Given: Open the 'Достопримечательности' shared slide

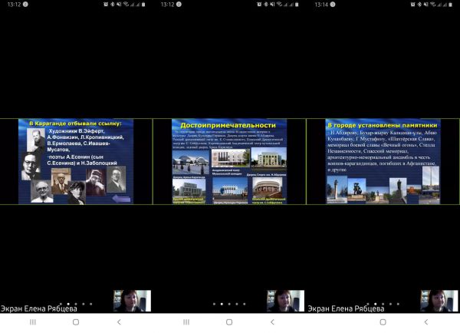Looking at the screenshot, I should click(x=229, y=161).
